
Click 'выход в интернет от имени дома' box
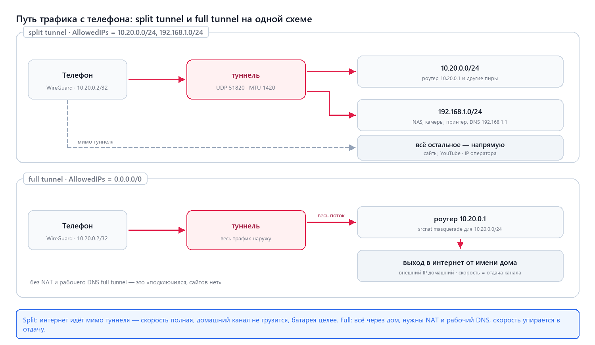click(460, 266)
